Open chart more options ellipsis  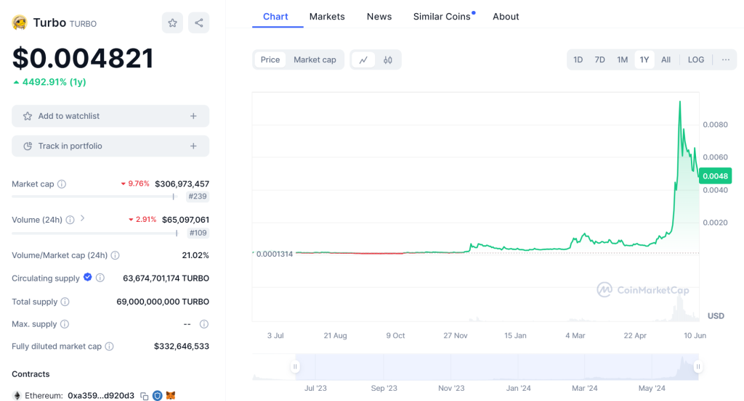click(726, 59)
